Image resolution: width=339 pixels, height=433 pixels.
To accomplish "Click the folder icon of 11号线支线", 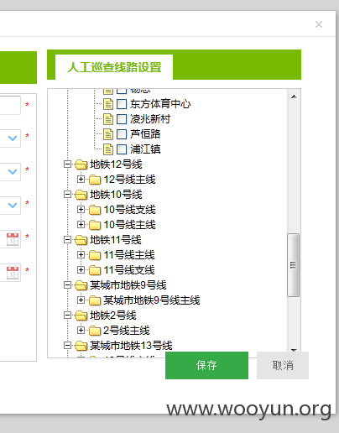I will point(95,270).
